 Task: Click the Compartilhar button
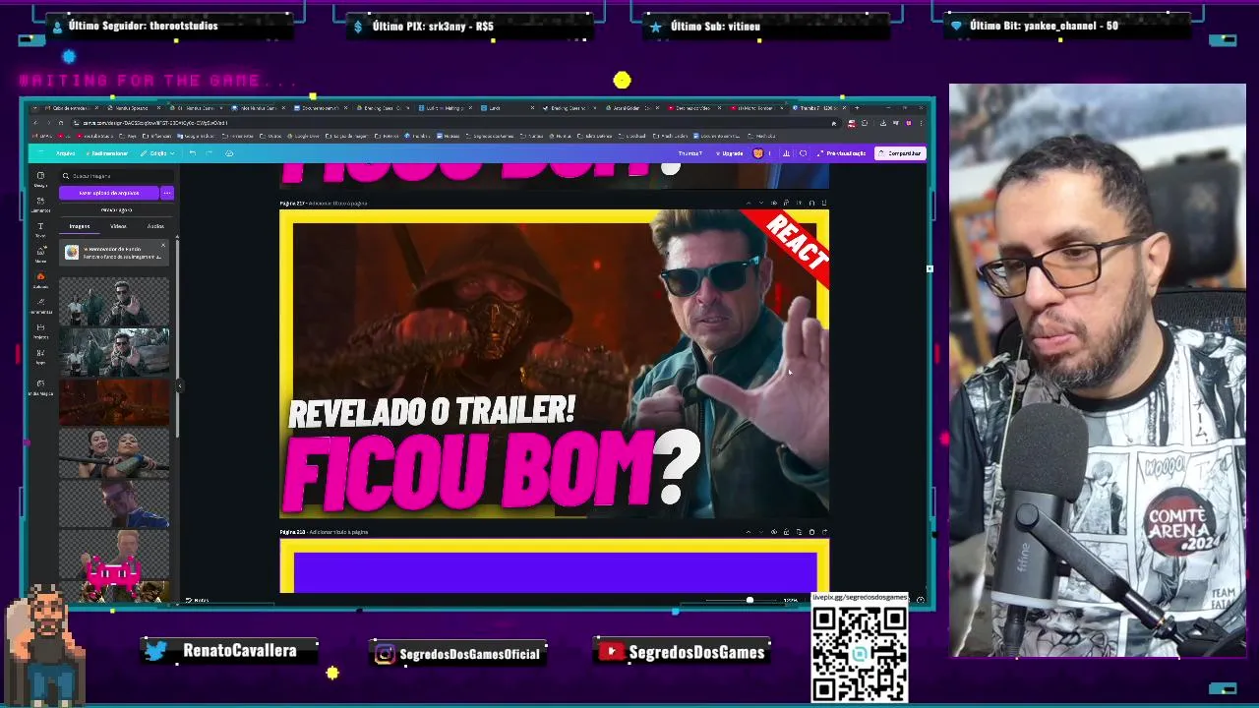point(900,153)
